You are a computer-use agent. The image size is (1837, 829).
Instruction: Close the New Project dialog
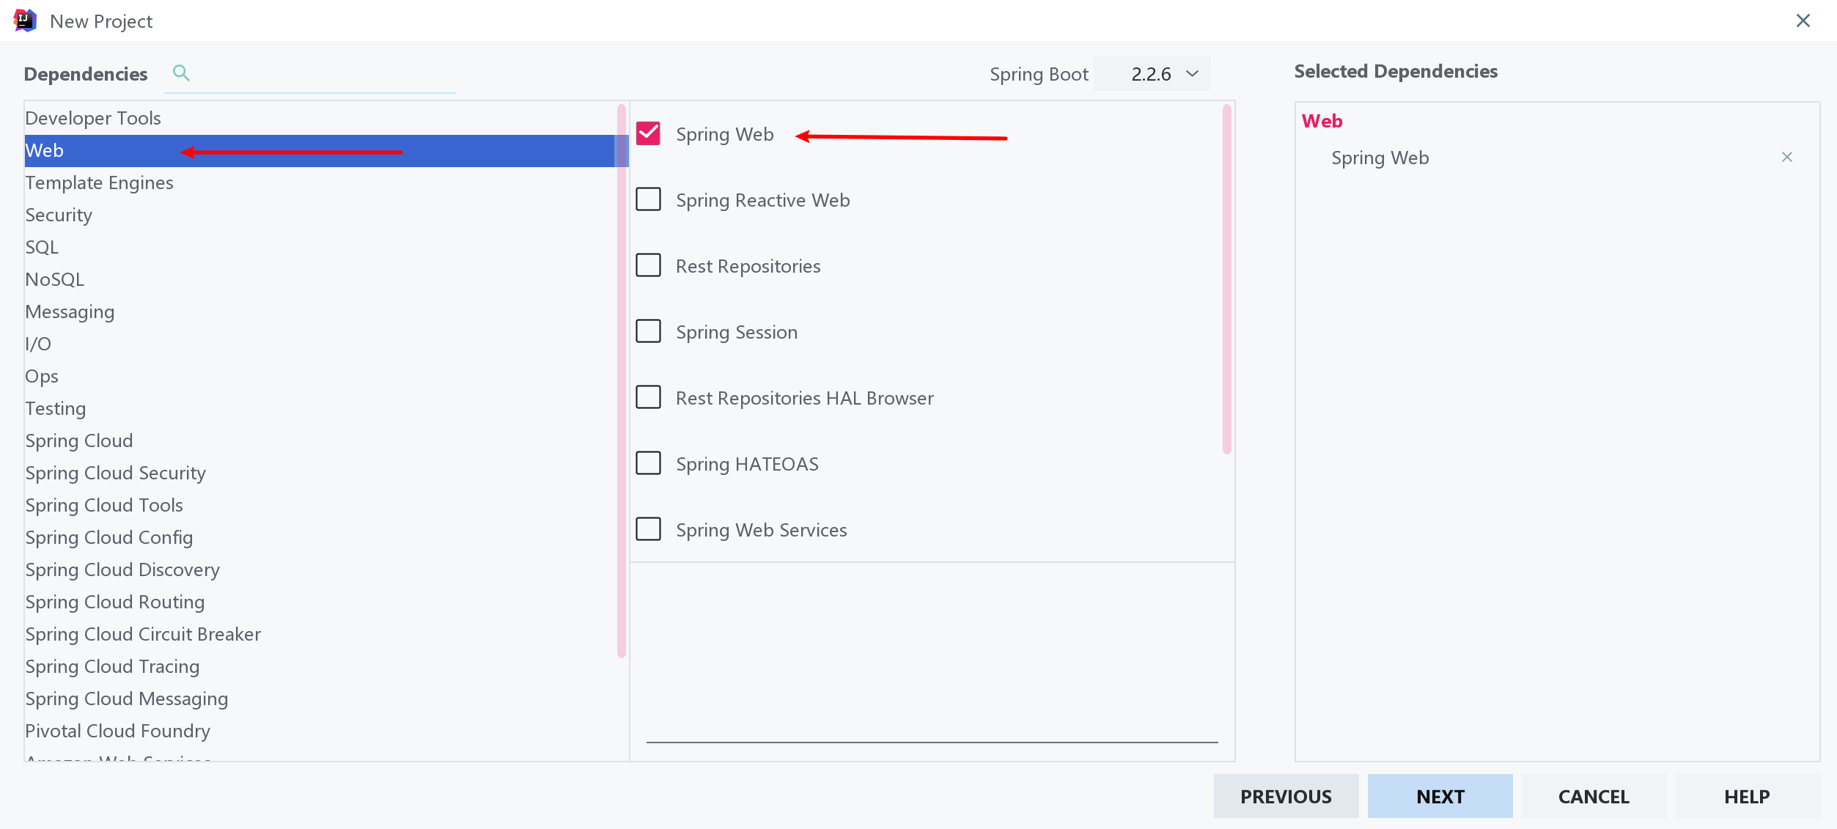click(1803, 21)
